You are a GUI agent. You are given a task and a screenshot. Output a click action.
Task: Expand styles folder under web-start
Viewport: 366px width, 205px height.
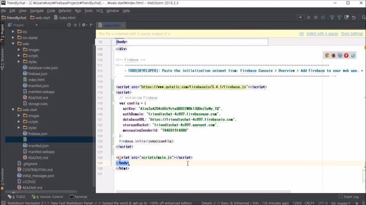click(19, 128)
